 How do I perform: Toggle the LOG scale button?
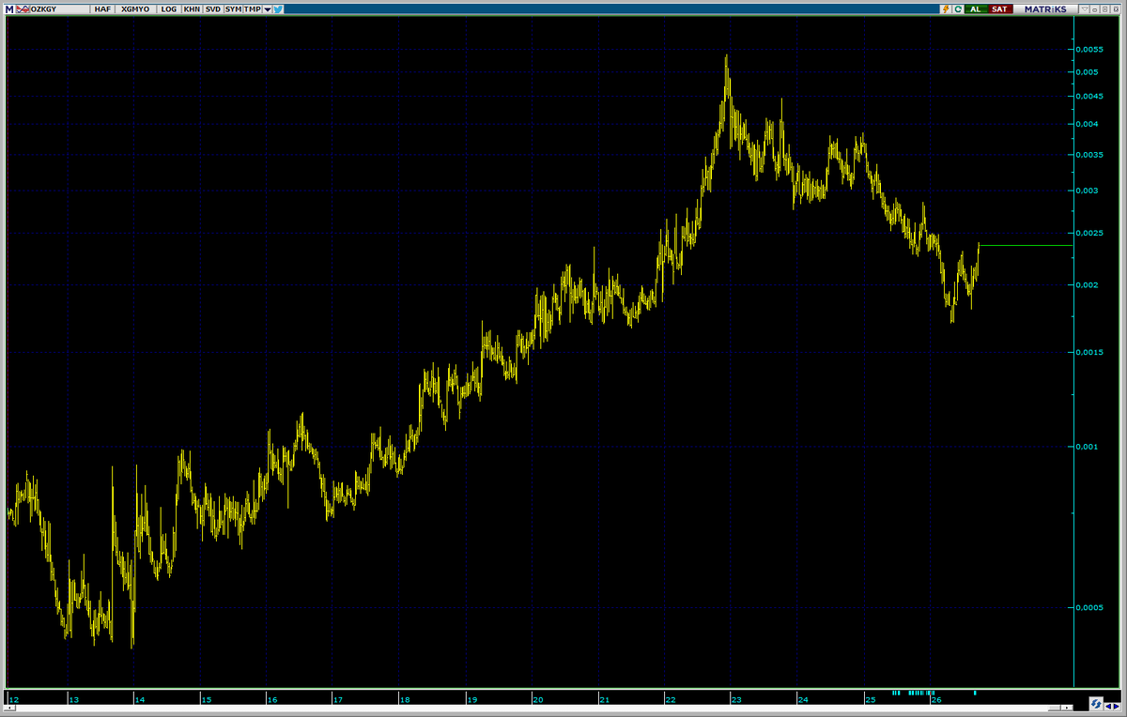(x=169, y=9)
